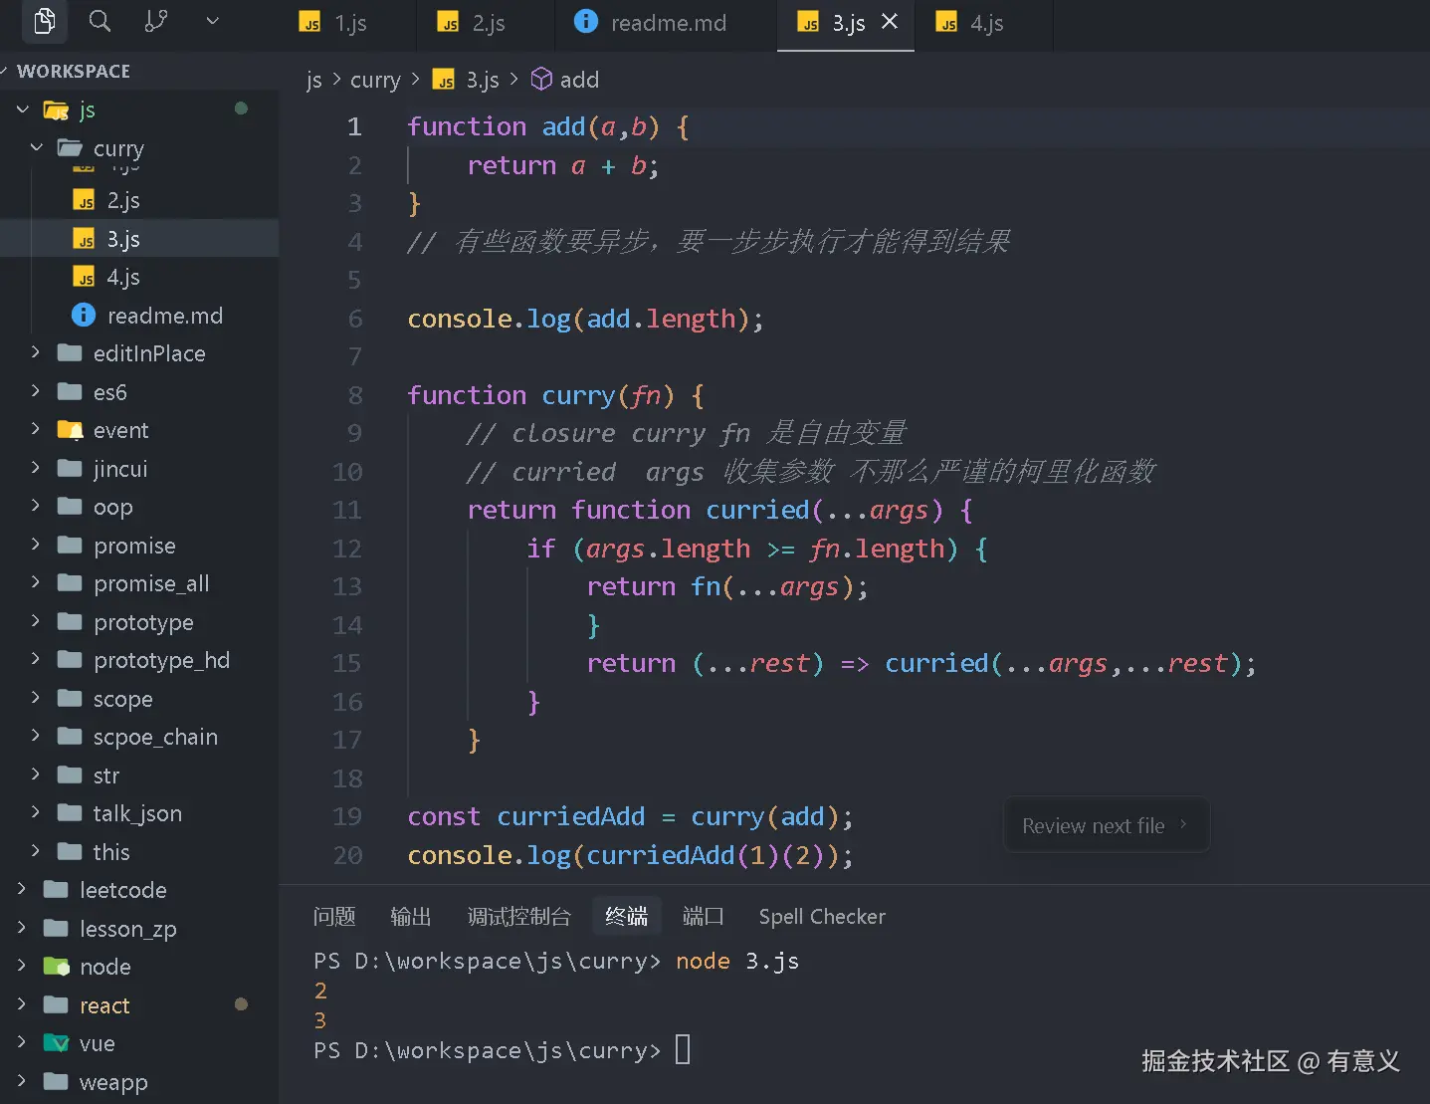Click the Review next file button
The height and width of the screenshot is (1104, 1430).
(1107, 825)
